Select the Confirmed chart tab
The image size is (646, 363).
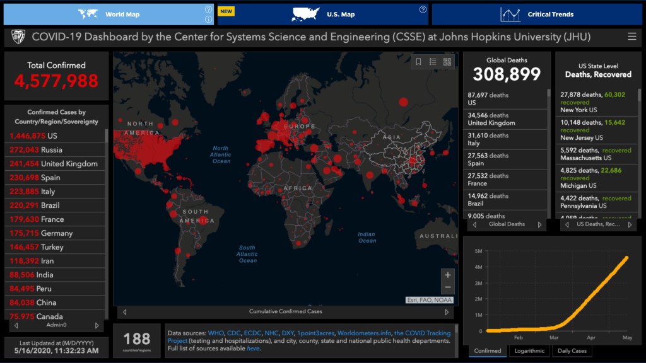click(x=488, y=351)
